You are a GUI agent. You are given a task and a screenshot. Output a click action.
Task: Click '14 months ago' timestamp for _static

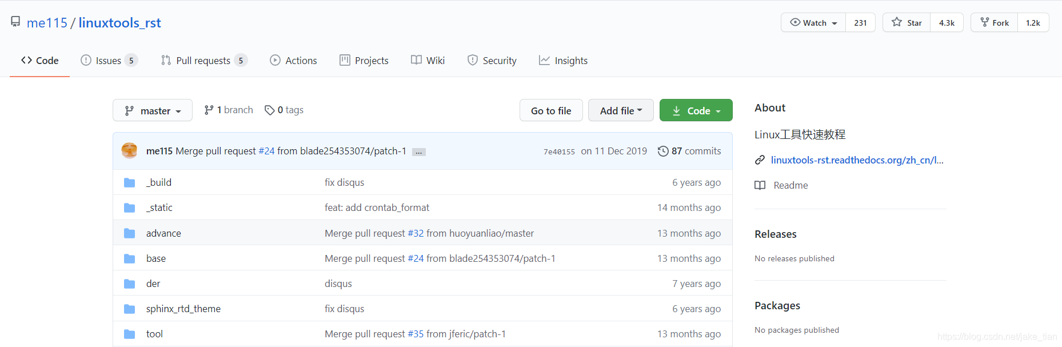689,208
